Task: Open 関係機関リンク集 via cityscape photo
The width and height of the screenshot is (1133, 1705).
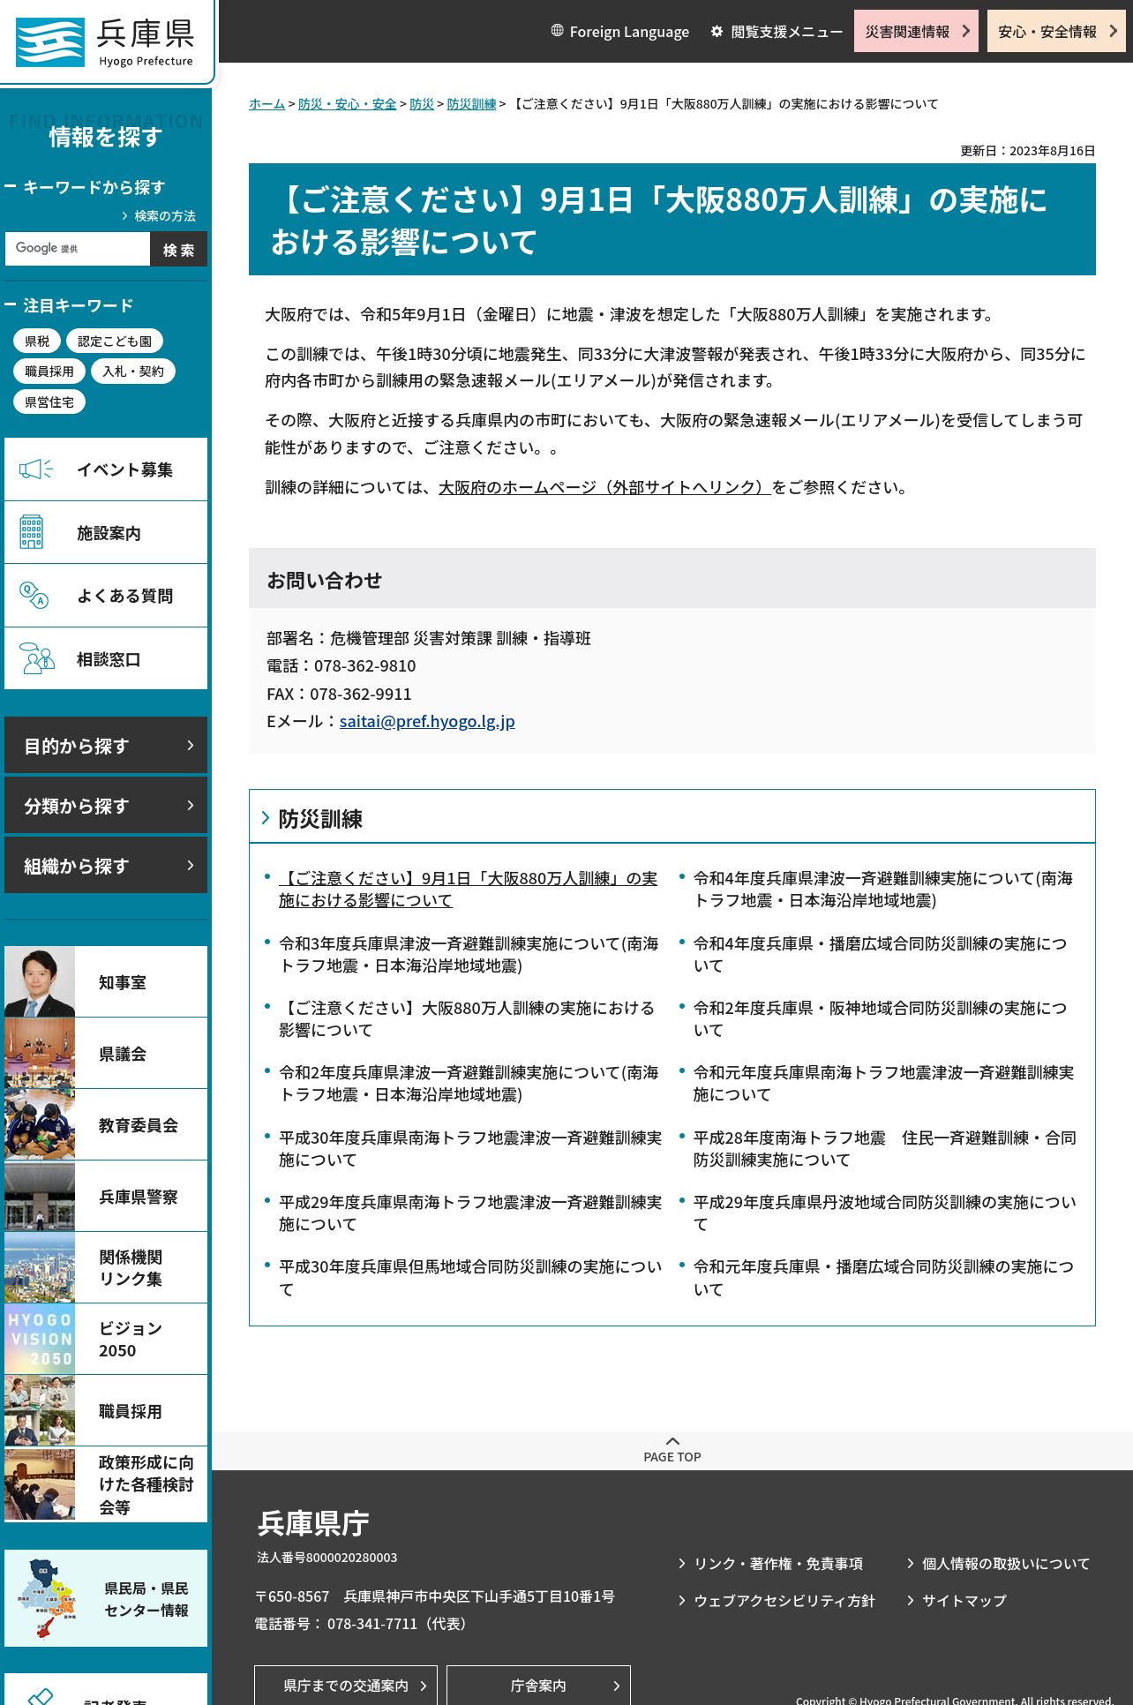Action: 40,1268
